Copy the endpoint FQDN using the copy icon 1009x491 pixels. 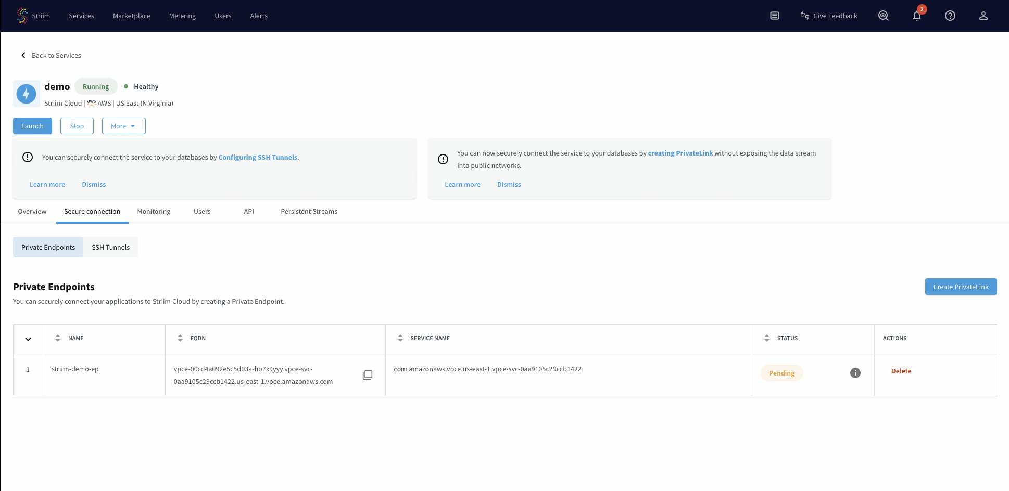[368, 374]
